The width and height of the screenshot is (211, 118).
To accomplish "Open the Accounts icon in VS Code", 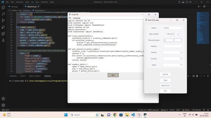I will [x=3, y=99].
